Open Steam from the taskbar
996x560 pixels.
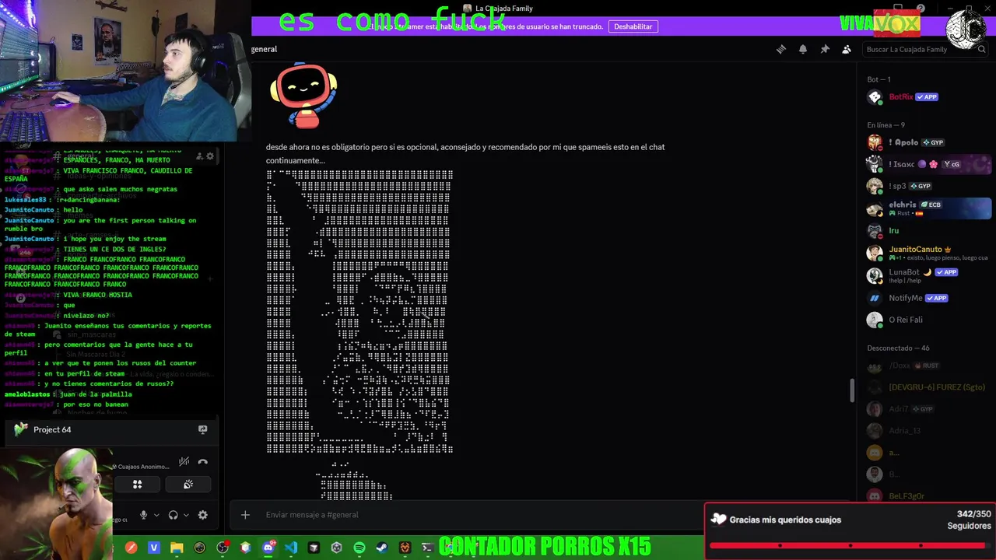pyautogui.click(x=382, y=548)
